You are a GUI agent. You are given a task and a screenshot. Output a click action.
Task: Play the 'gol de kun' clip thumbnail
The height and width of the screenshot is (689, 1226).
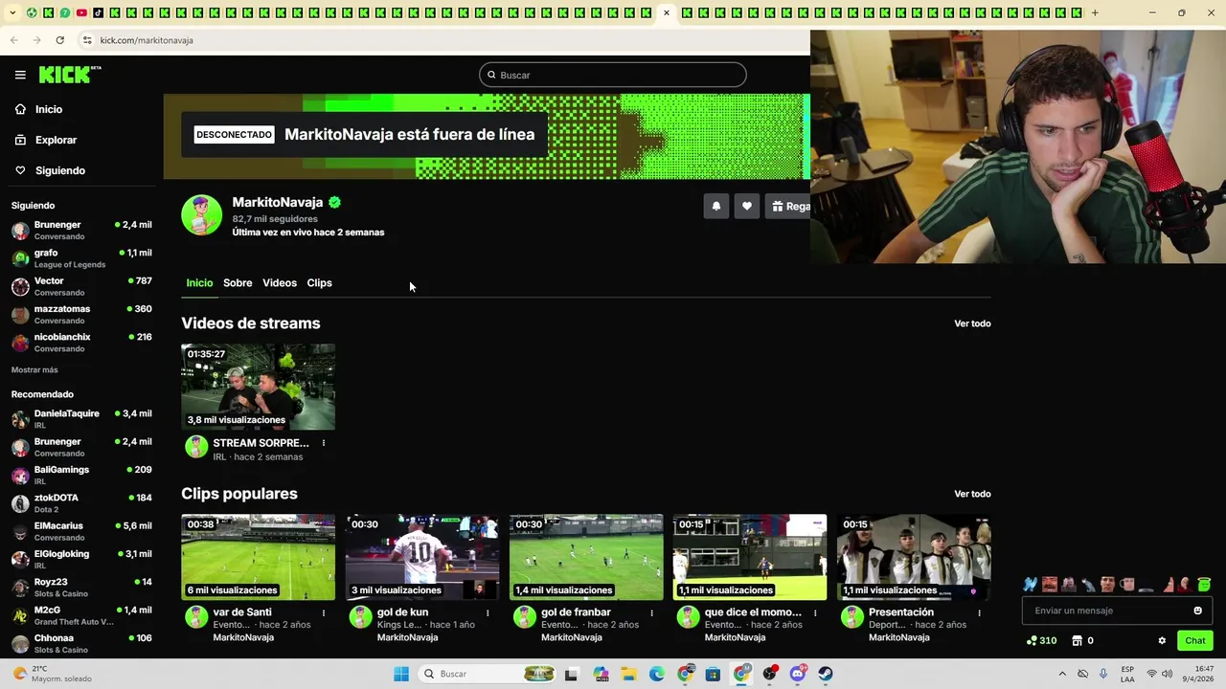[x=422, y=558]
